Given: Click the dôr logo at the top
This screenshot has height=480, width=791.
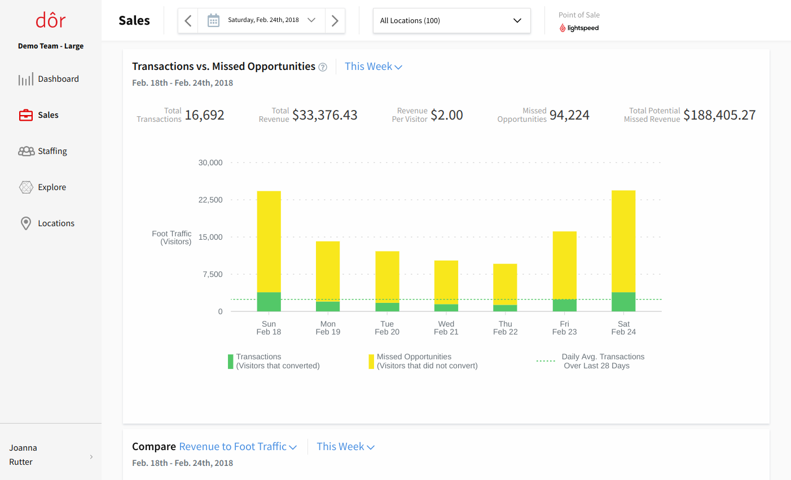Looking at the screenshot, I should click(x=50, y=20).
